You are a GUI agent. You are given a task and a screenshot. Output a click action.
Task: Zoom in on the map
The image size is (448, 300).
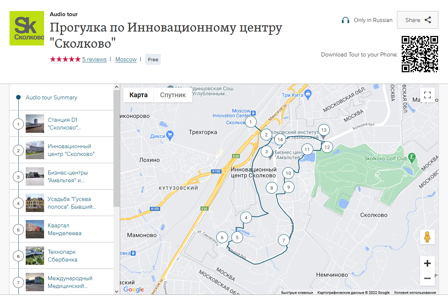coord(427,263)
